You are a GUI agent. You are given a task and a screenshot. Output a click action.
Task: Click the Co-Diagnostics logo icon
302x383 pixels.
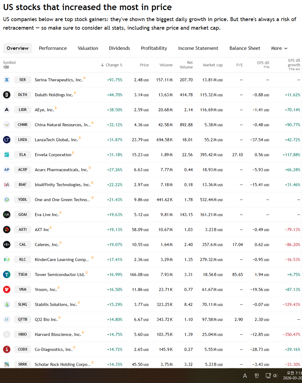(x=7, y=349)
